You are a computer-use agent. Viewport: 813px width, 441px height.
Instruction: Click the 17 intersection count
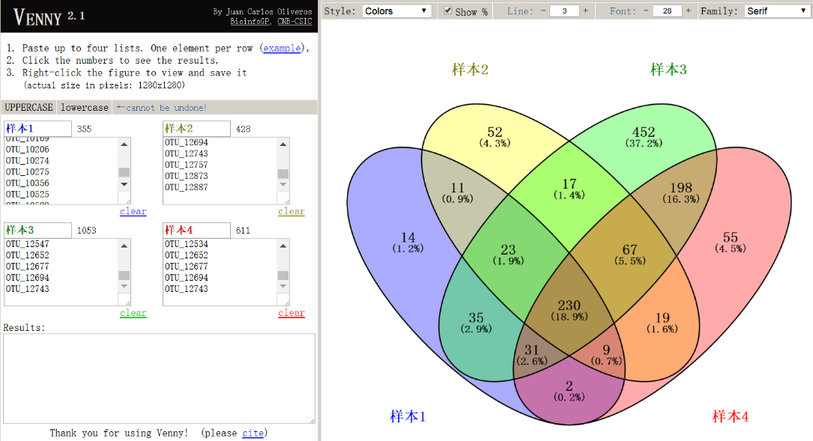click(569, 184)
